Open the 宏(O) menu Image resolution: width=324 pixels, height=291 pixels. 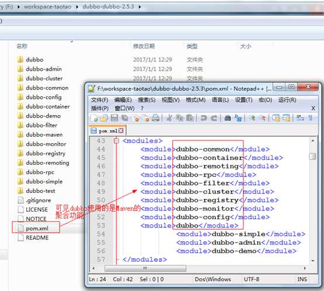(265, 100)
